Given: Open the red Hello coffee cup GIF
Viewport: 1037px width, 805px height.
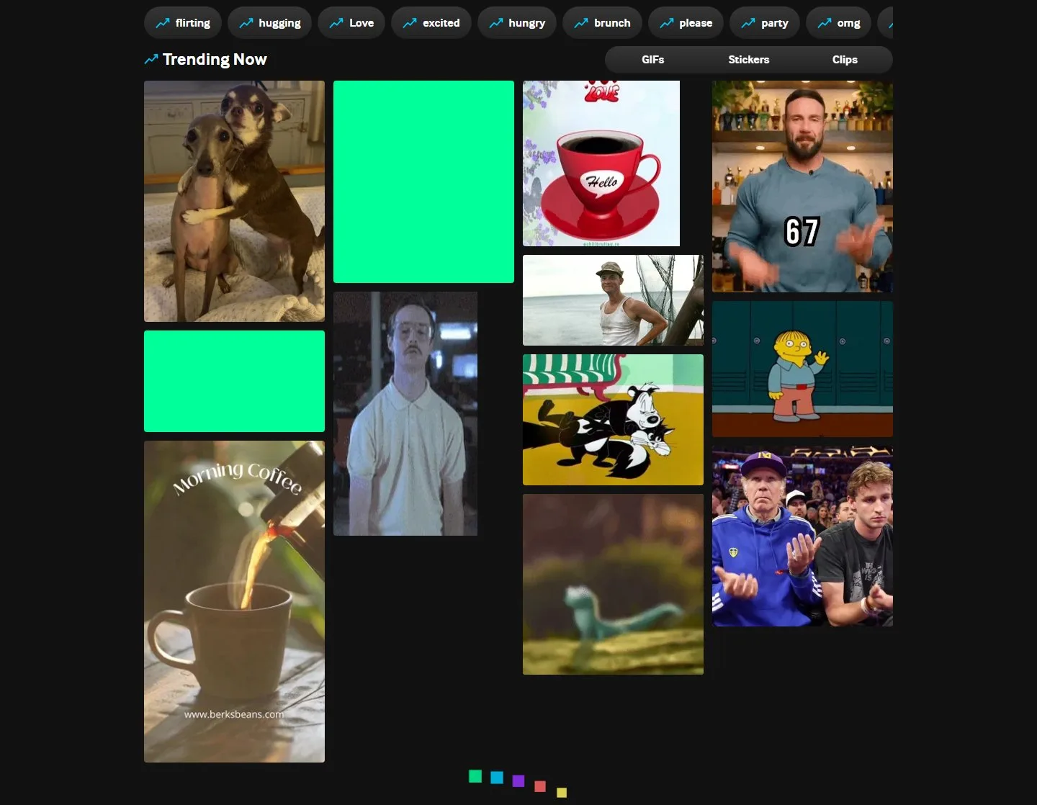Looking at the screenshot, I should pyautogui.click(x=601, y=163).
